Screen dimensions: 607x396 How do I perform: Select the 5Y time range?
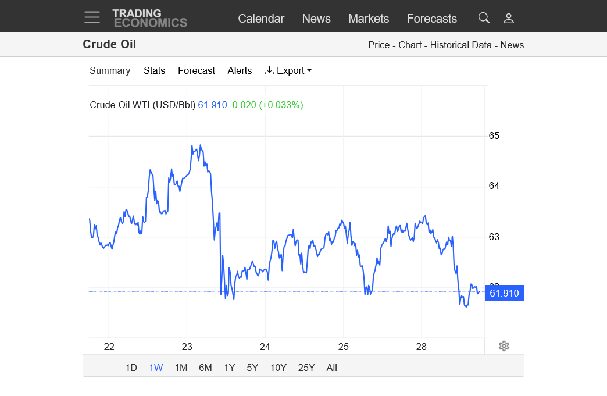[252, 368]
